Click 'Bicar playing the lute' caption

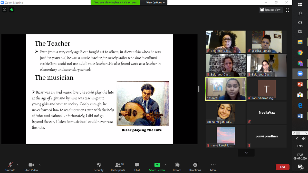[142, 130]
